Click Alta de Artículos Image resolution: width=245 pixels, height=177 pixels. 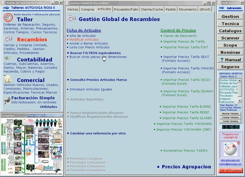82,36
